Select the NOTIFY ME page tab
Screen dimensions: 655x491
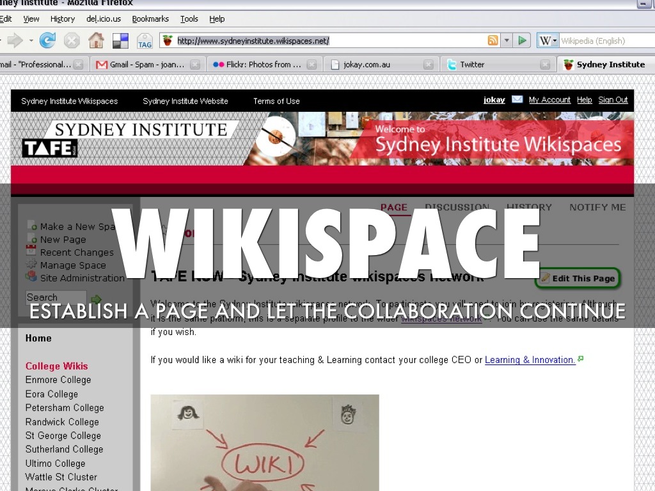point(597,207)
